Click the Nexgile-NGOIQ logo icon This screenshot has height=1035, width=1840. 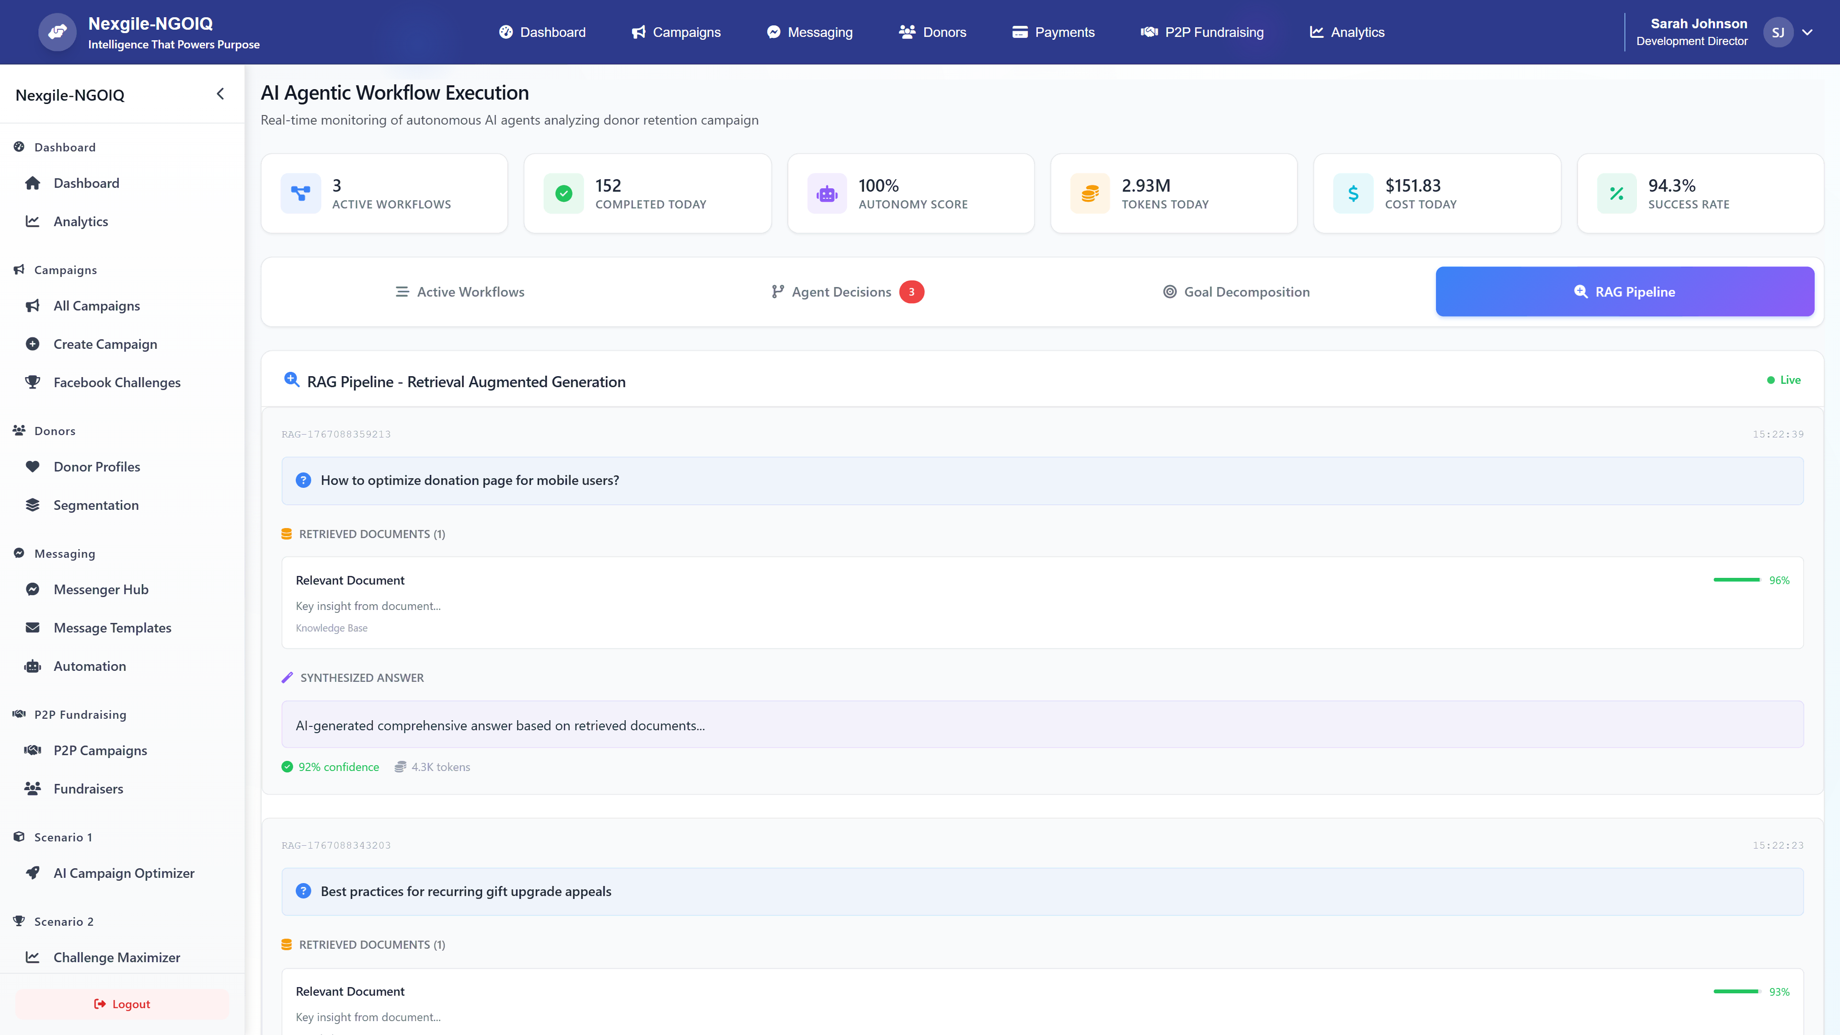point(57,32)
